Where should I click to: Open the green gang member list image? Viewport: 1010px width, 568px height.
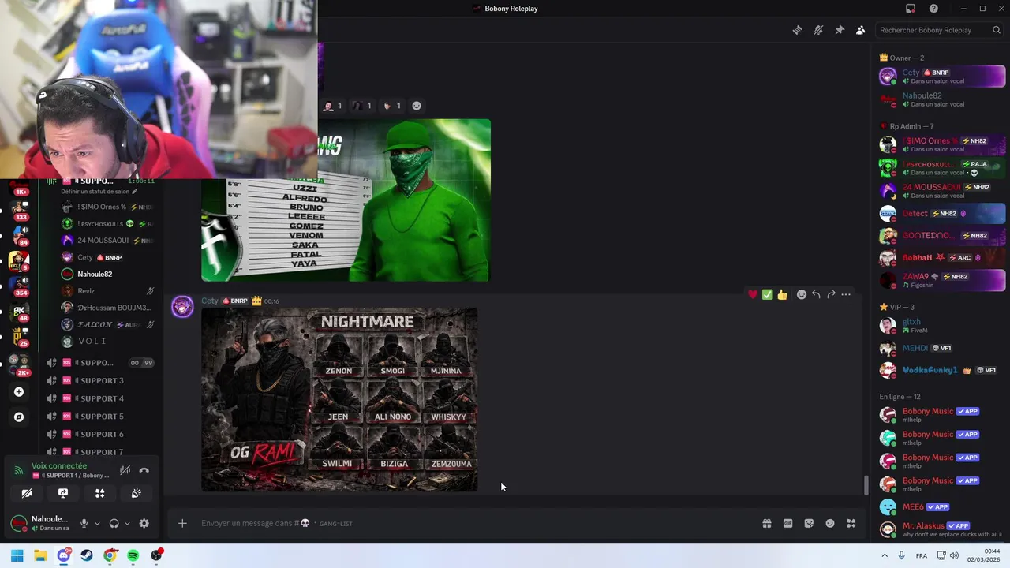(346, 200)
